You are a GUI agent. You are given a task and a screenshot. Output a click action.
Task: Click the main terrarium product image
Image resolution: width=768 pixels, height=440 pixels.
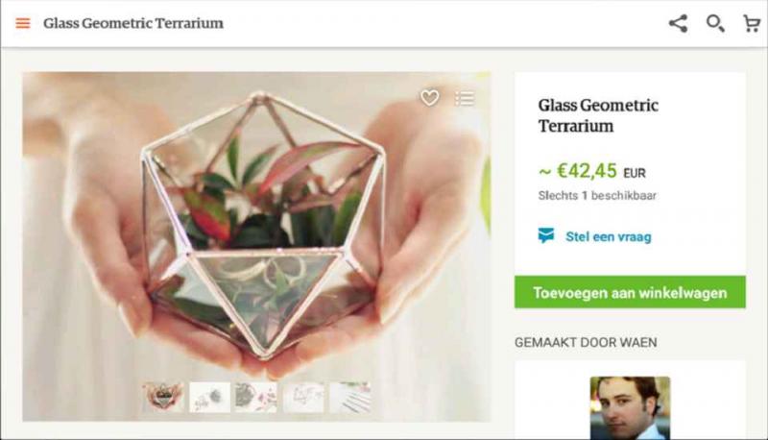[x=256, y=231]
